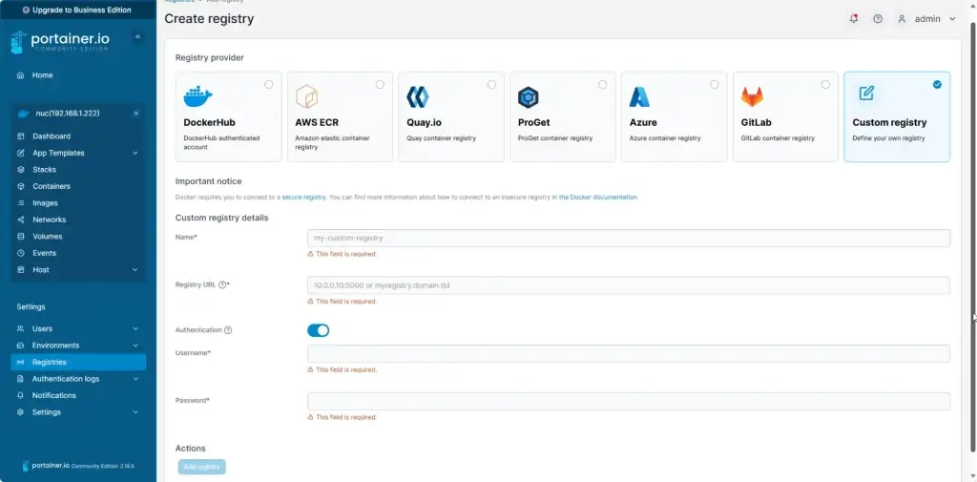The width and height of the screenshot is (977, 482).
Task: Open the help question-mark icon in the header
Action: (878, 19)
